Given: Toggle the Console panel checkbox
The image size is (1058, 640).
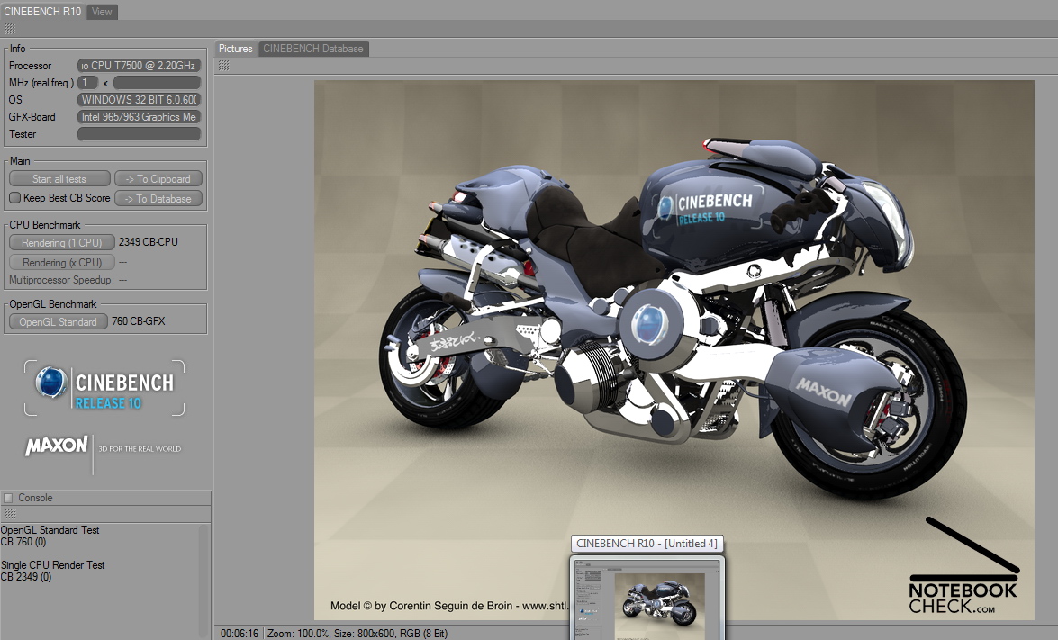Looking at the screenshot, I should click(x=8, y=498).
